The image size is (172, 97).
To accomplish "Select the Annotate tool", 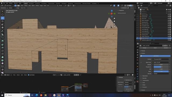I will coord(2,31).
